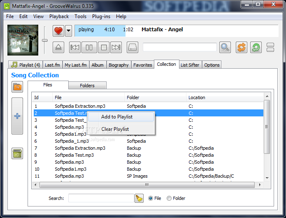Image resolution: width=286 pixels, height=218 pixels.
Task: Click the vertical scrollbar thumb
Action: click(x=267, y=127)
